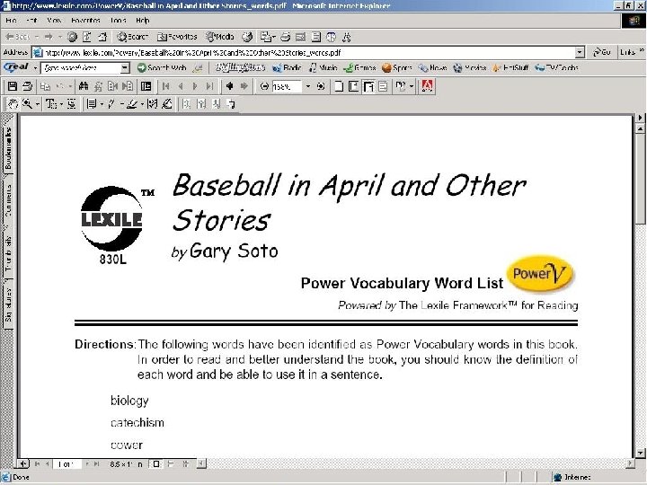Click the Games link on Real toolbar
The width and height of the screenshot is (647, 485).
359,67
